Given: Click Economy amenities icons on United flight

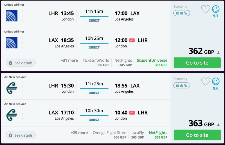Looking at the screenshot, I should (182, 13).
